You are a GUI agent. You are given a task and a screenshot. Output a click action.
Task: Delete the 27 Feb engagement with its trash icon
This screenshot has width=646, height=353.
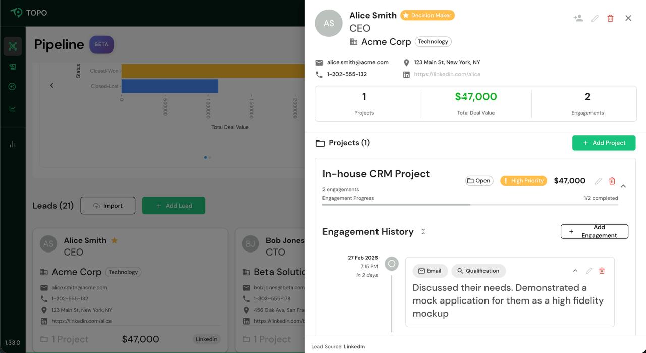[x=602, y=271]
